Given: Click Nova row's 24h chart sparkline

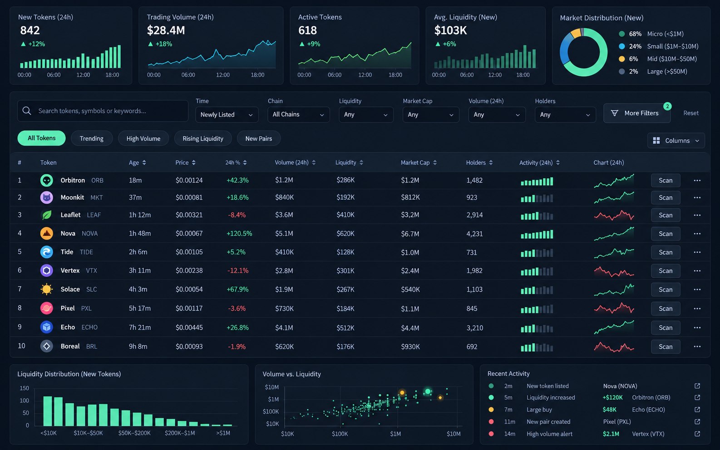Looking at the screenshot, I should tap(614, 234).
